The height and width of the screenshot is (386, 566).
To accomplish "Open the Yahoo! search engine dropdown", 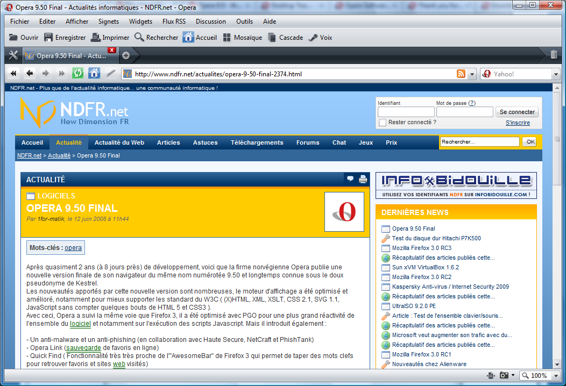I will (556, 74).
